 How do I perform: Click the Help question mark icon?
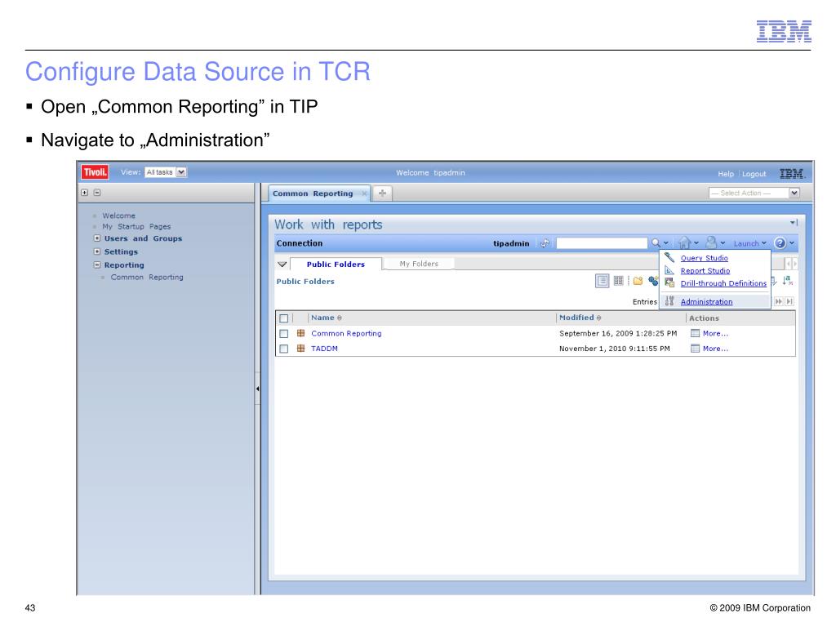780,243
